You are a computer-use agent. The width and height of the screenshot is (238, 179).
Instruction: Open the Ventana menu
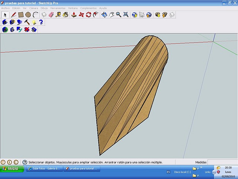point(73,8)
